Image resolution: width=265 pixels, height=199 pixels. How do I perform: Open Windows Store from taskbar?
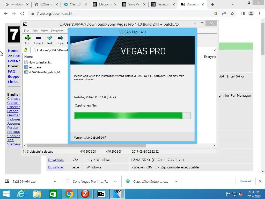(53, 194)
